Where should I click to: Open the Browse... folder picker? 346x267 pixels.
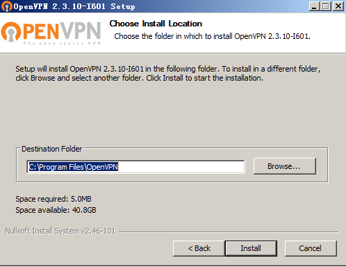point(285,166)
